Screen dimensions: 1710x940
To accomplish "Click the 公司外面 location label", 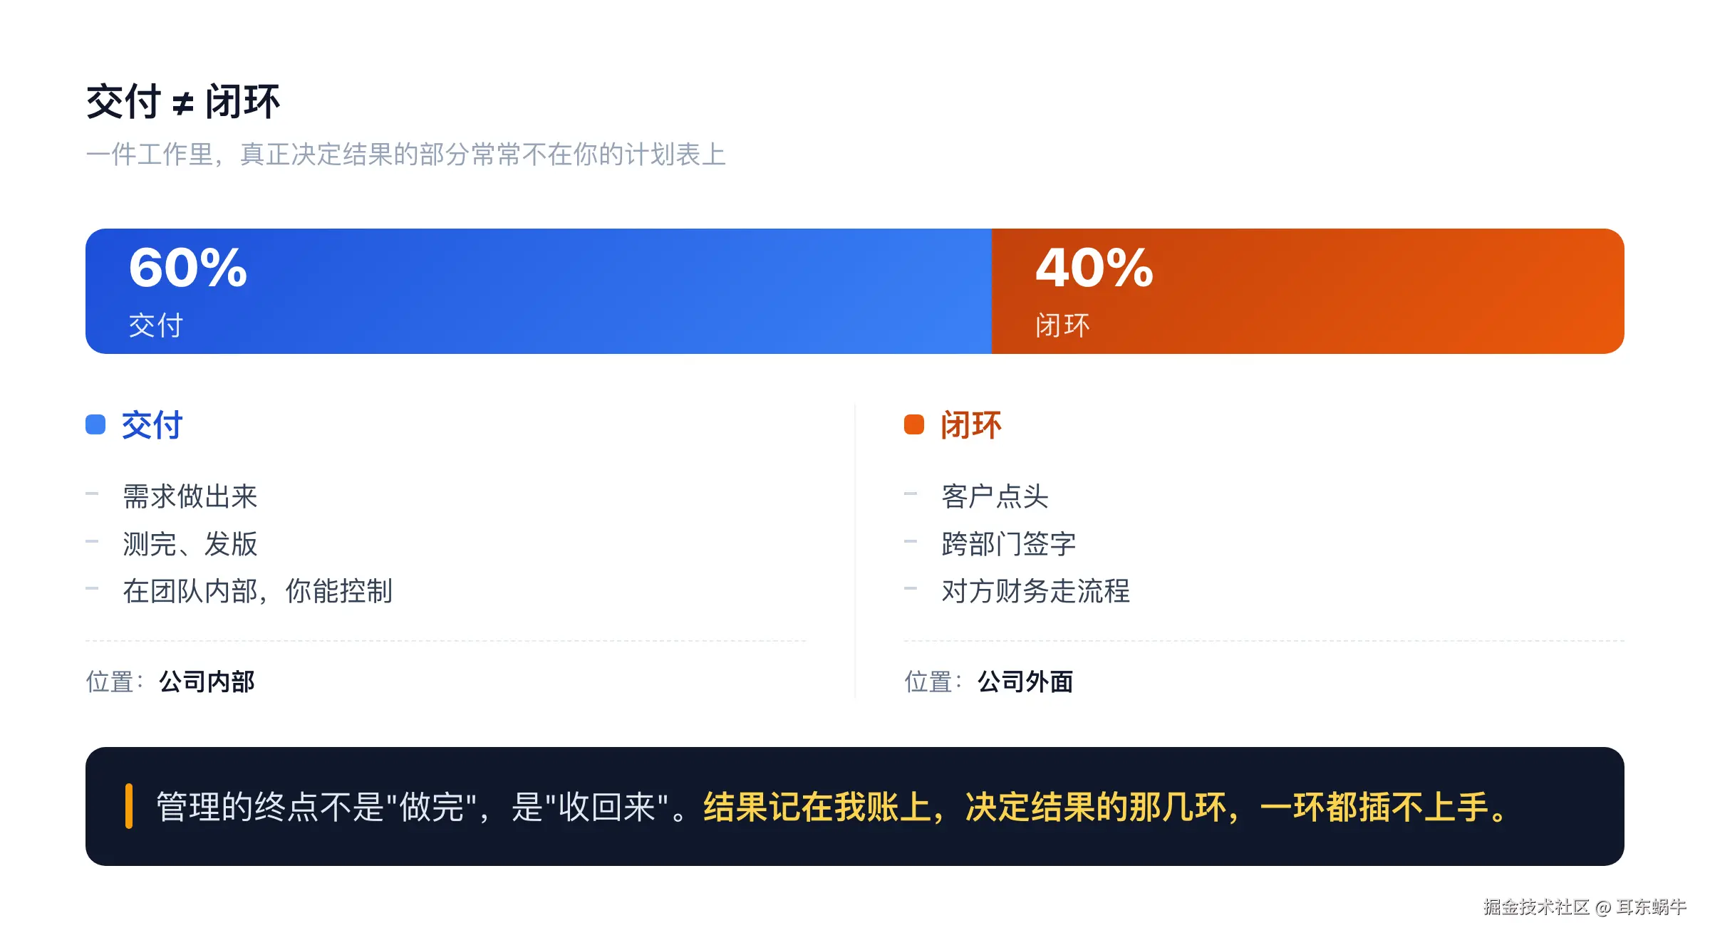I will pos(1025,681).
